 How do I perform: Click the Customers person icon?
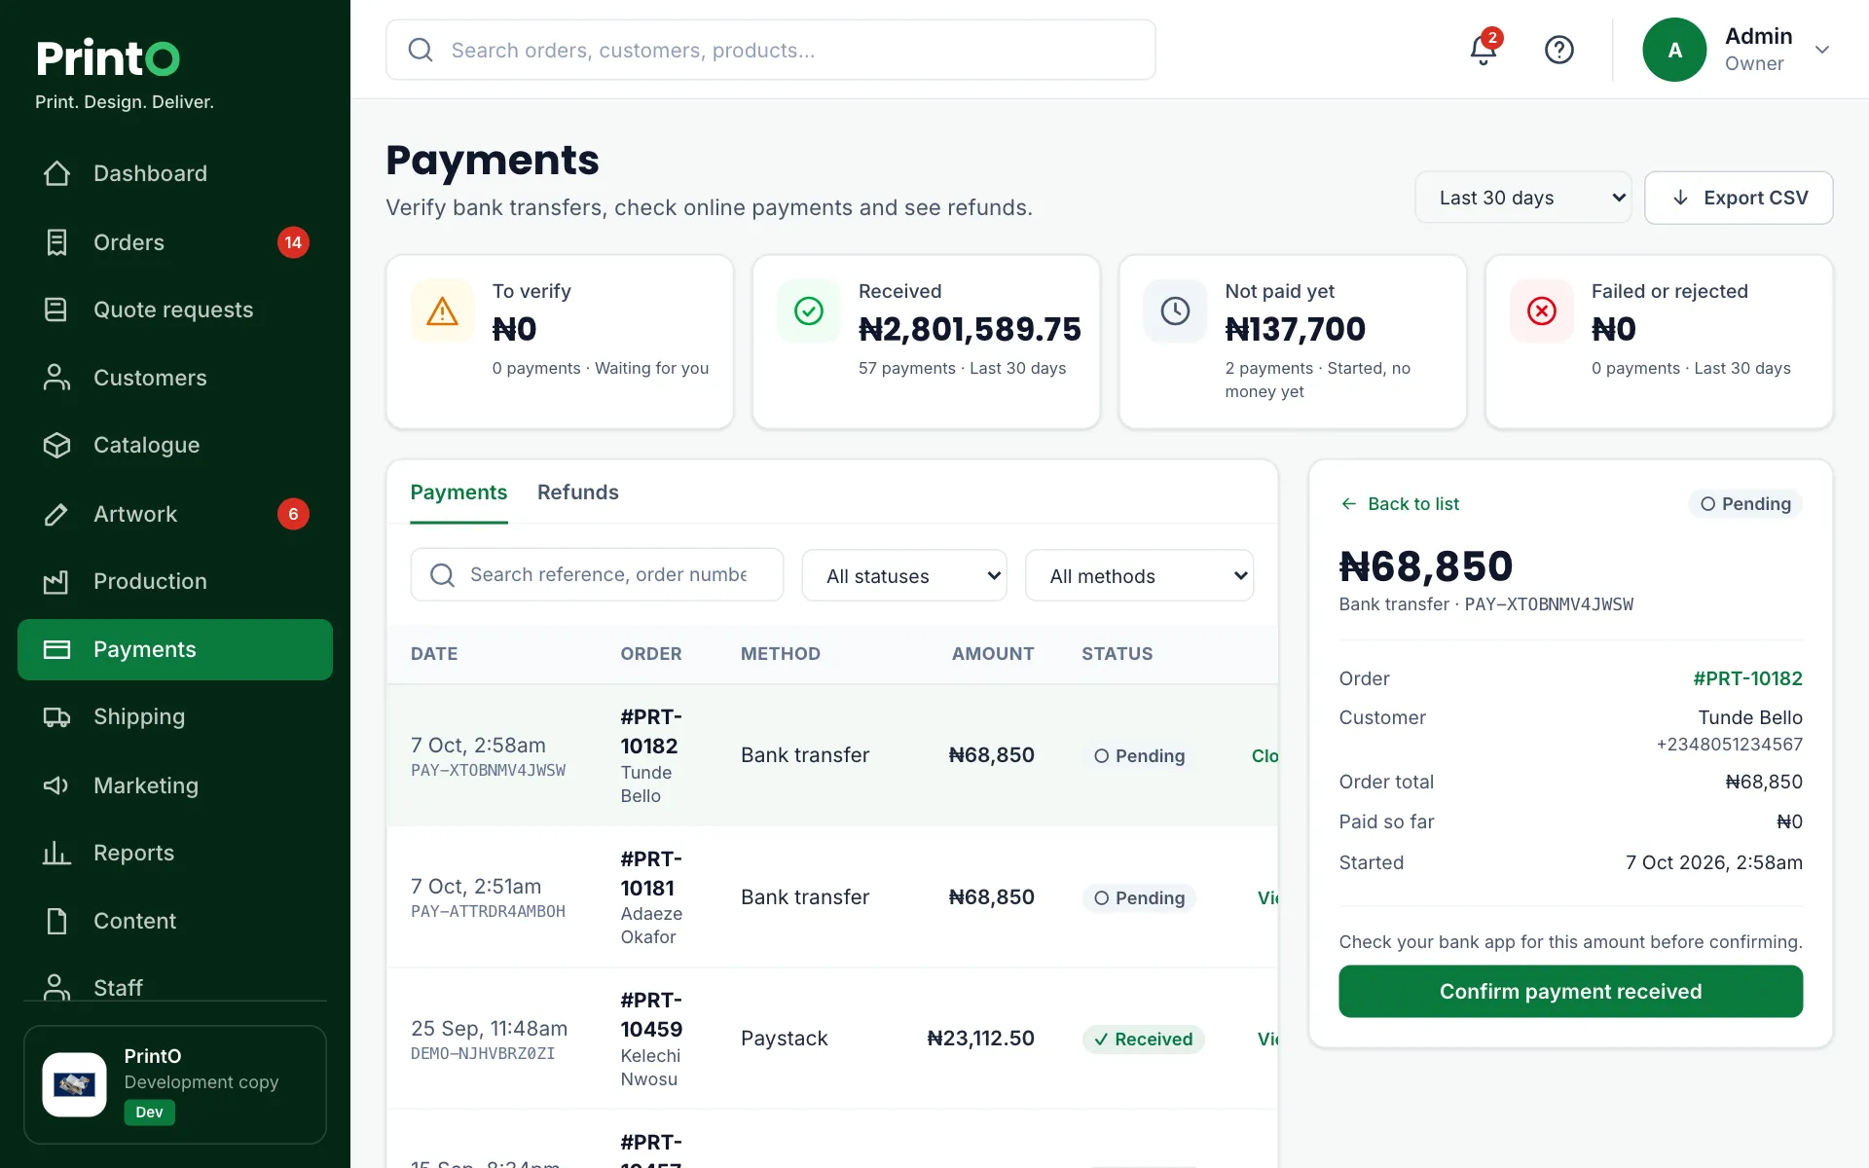pyautogui.click(x=56, y=378)
